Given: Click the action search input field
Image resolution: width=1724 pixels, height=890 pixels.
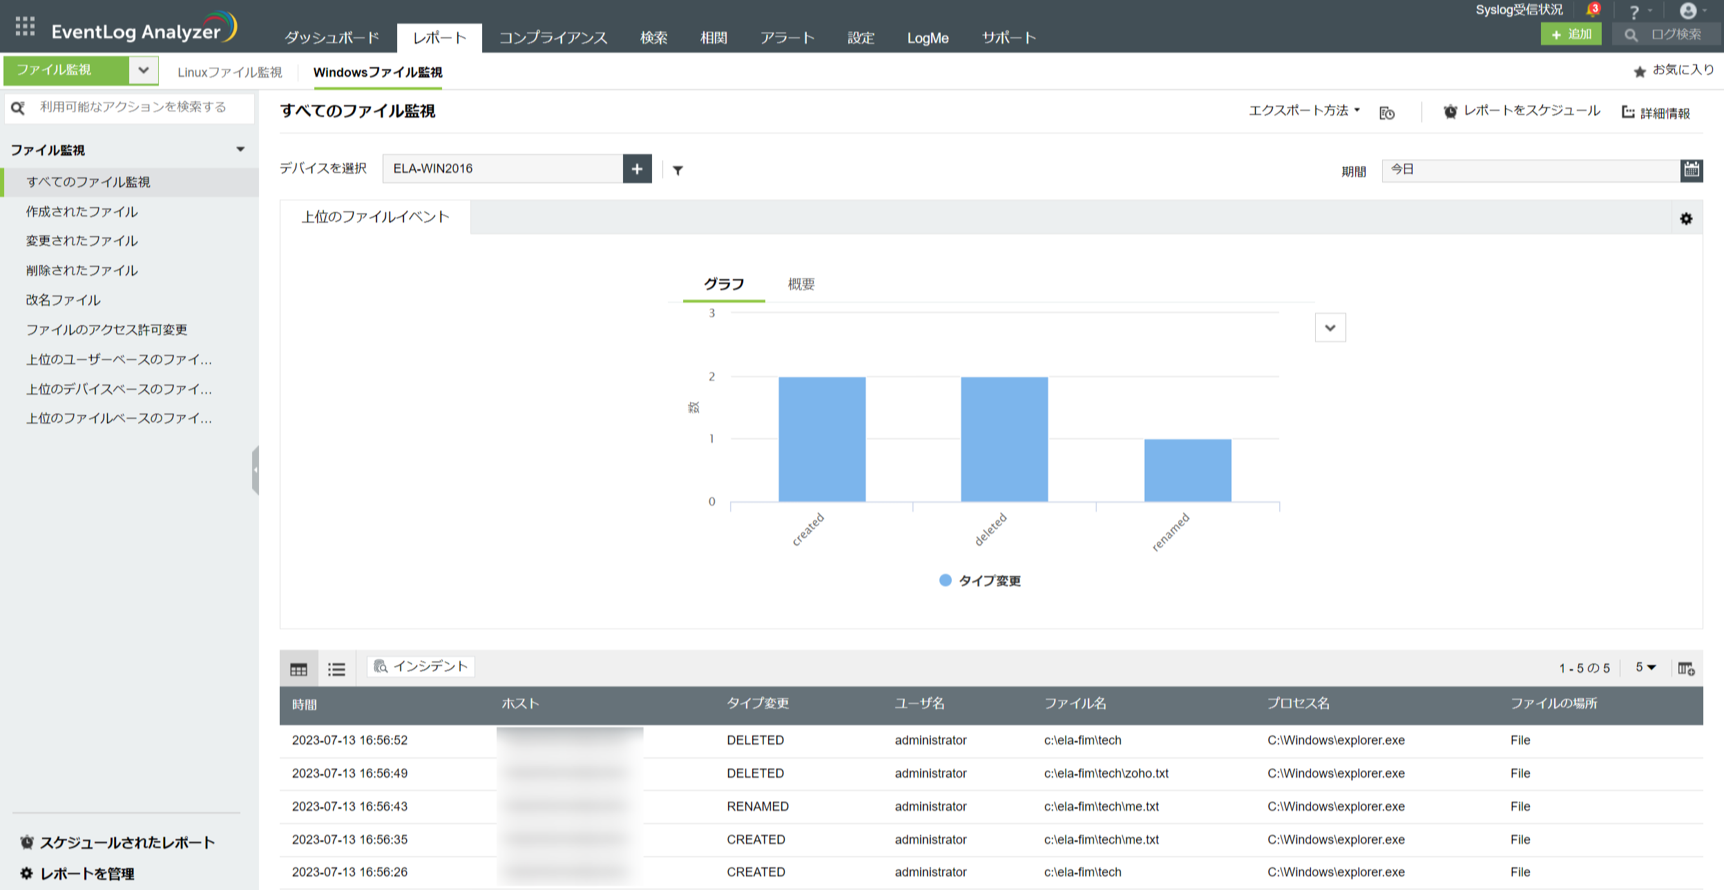Looking at the screenshot, I should [x=133, y=108].
